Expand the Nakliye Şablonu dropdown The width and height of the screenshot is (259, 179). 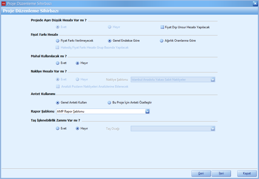213,80
